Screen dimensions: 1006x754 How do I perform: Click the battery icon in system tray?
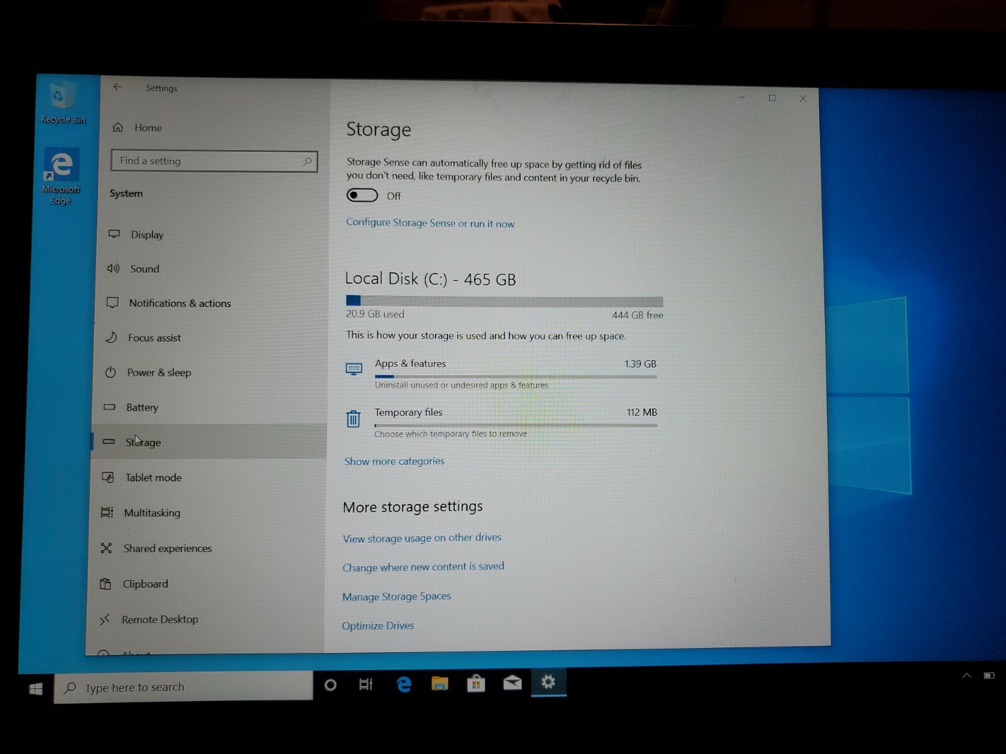click(989, 676)
